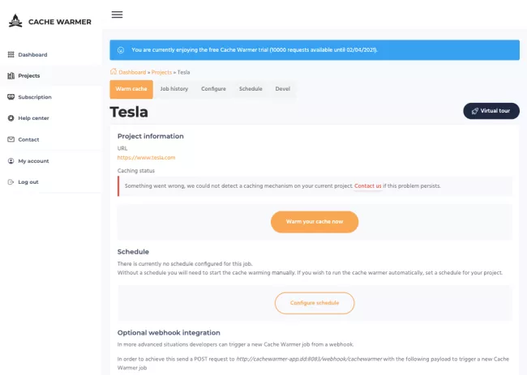Viewport: 527px width, 375px height.
Task: Select the Schedule tab
Action: coord(251,88)
